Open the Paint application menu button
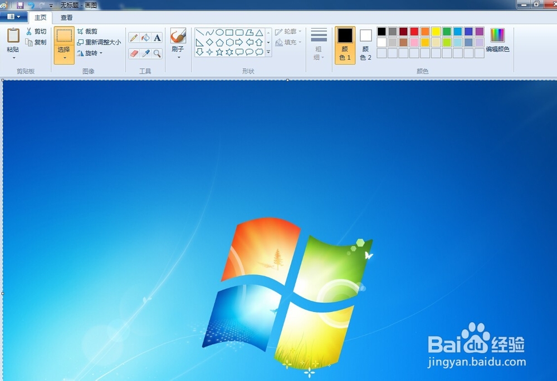The image size is (557, 381). [14, 17]
